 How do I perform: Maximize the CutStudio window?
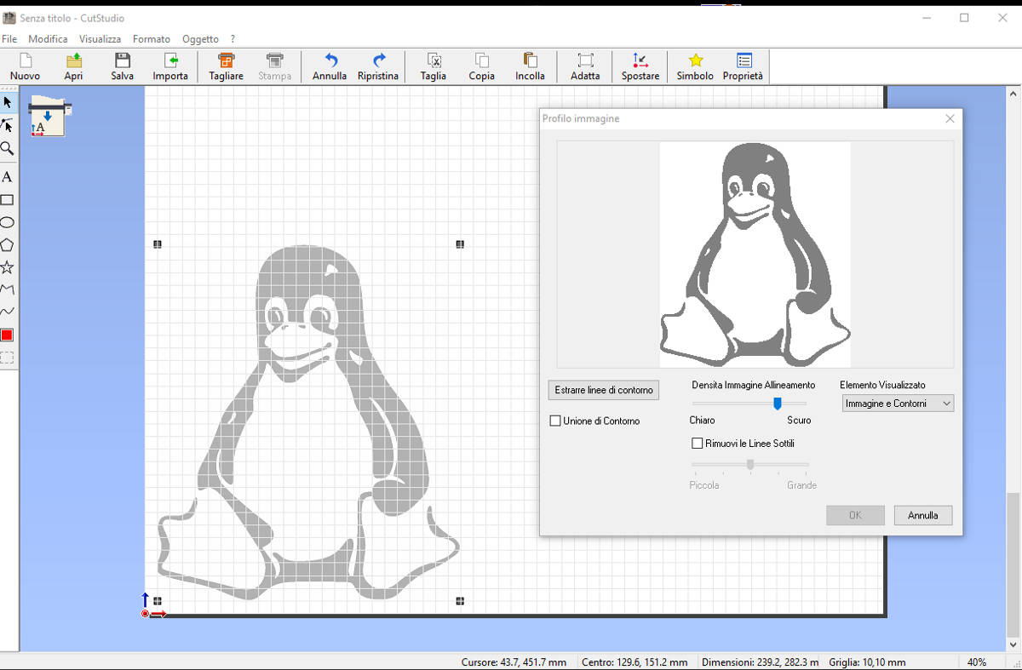[964, 18]
